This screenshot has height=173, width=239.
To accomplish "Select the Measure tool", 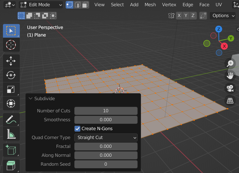I will 11,134.
